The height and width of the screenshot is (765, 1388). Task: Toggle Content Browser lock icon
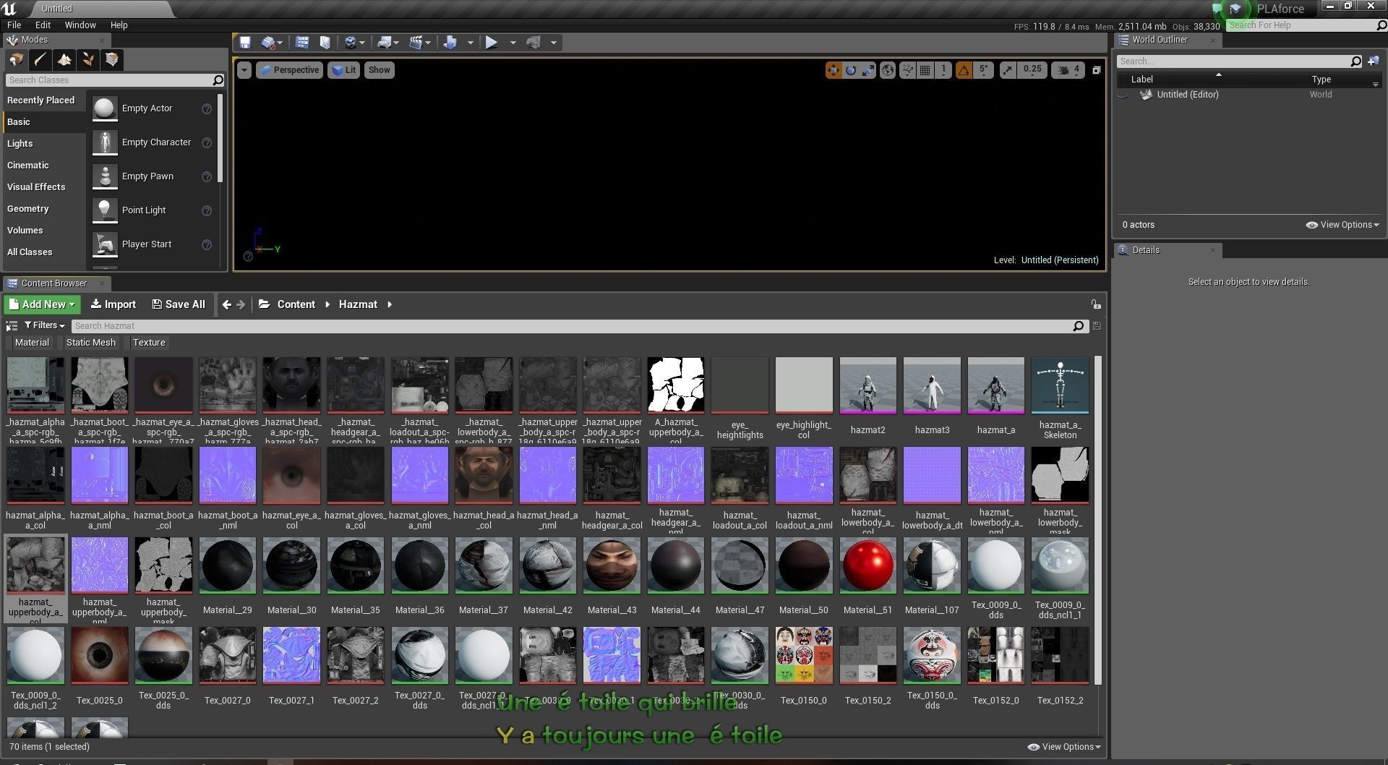point(1096,304)
